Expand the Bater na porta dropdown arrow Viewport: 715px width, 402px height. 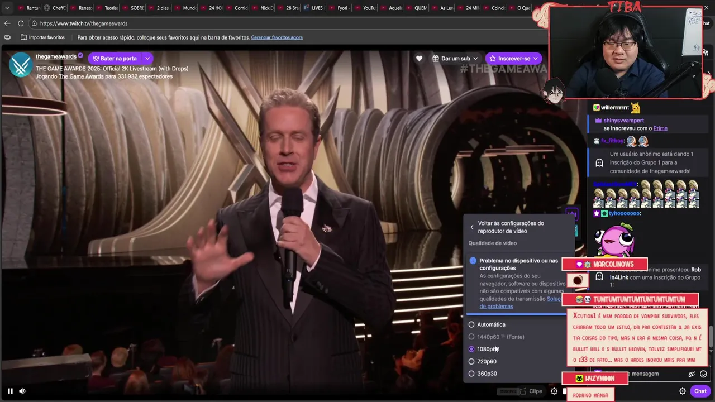[147, 58]
